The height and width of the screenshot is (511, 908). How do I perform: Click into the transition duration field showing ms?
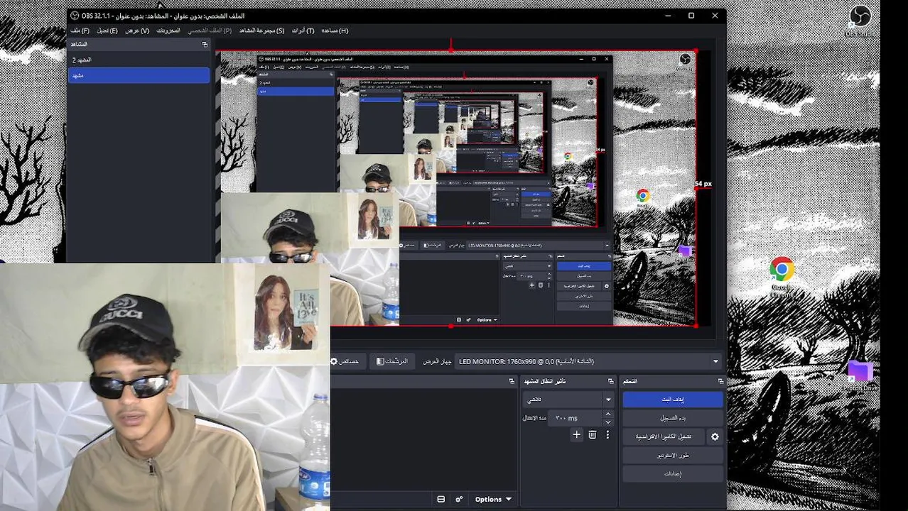tap(575, 418)
